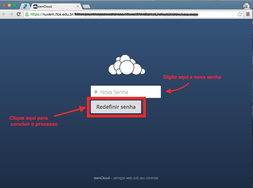Click the ownCloud cloud logo
Screen dimensions: 253x188
click(127, 65)
